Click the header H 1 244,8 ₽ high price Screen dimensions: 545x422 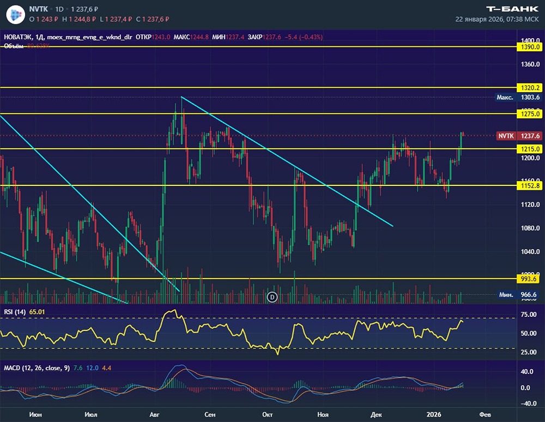tap(79, 19)
